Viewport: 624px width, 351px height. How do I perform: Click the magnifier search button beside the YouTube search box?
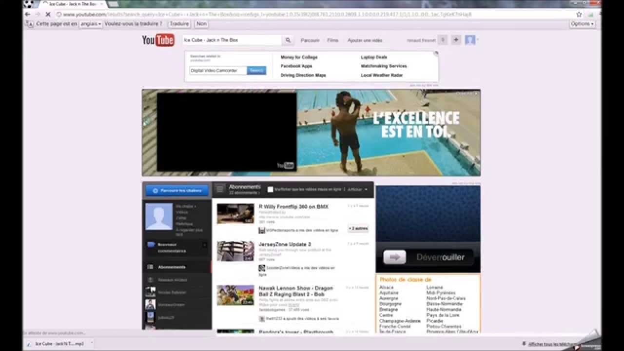point(288,40)
